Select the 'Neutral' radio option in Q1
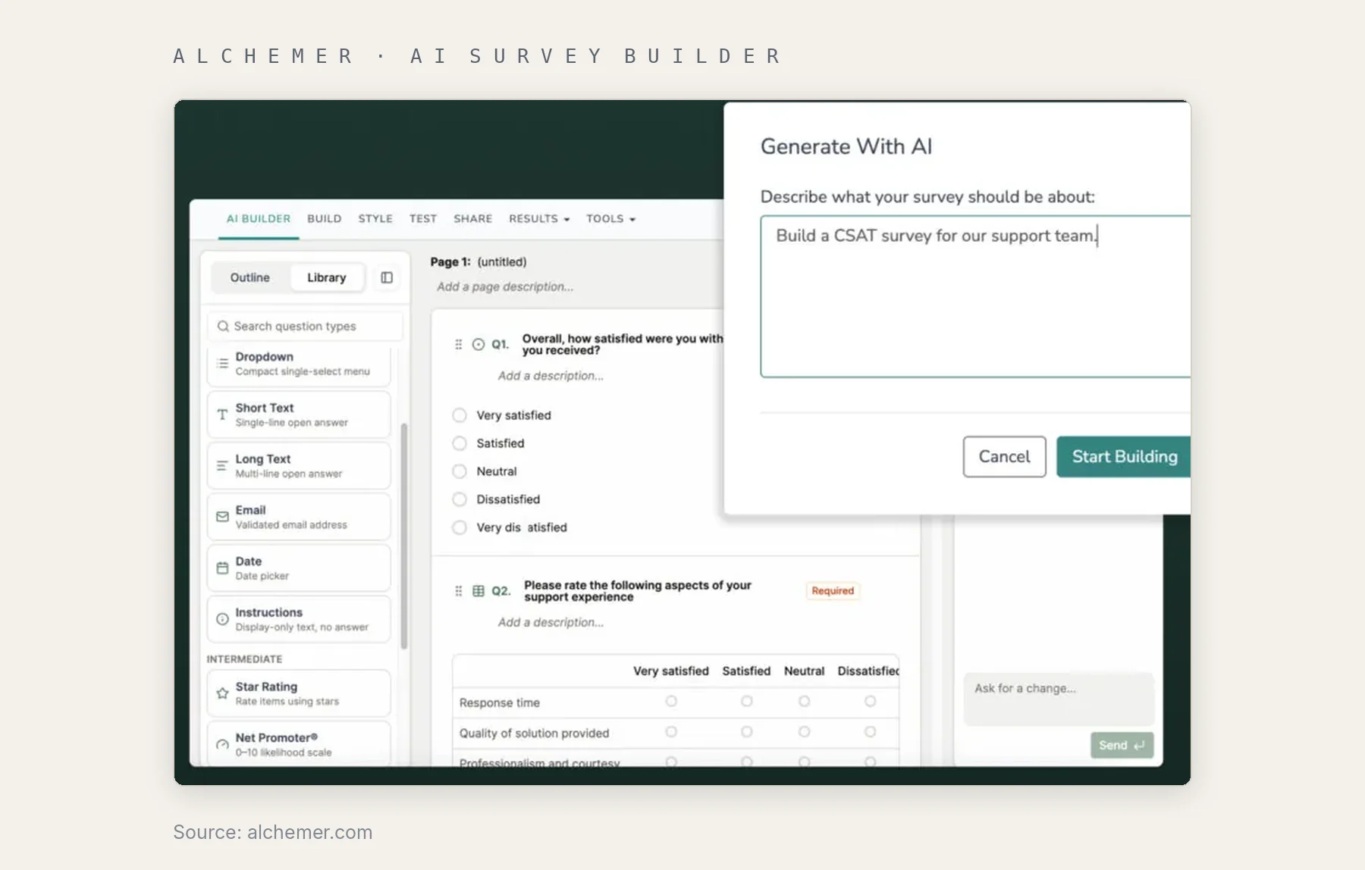The image size is (1365, 870). 460,471
